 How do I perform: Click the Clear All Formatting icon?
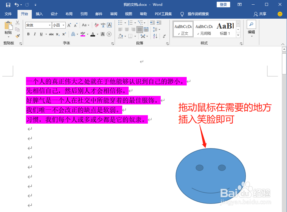point(96,24)
